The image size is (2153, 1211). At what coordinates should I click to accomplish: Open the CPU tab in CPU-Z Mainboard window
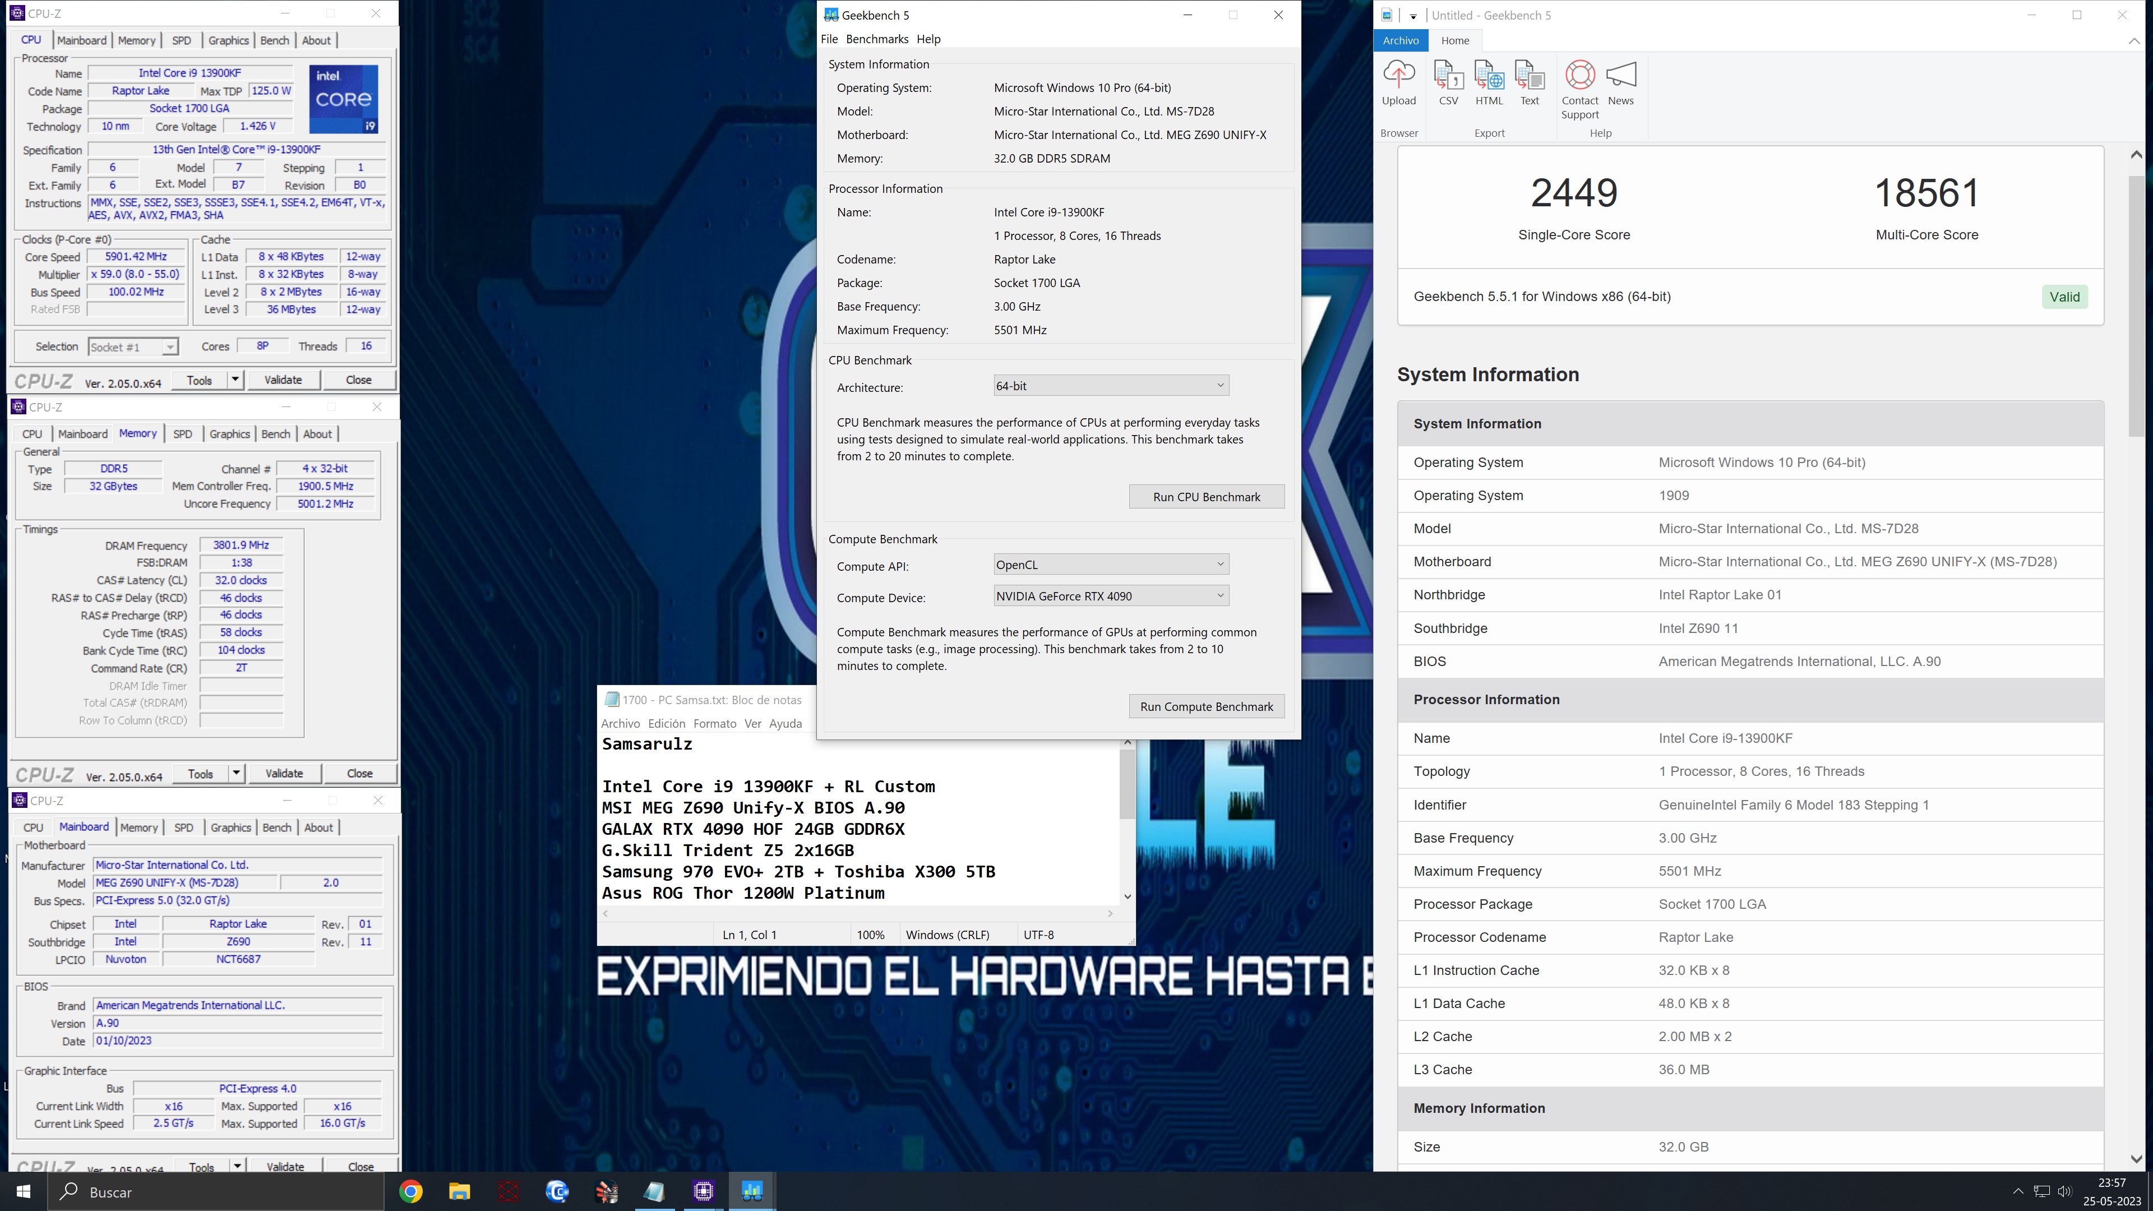click(34, 828)
